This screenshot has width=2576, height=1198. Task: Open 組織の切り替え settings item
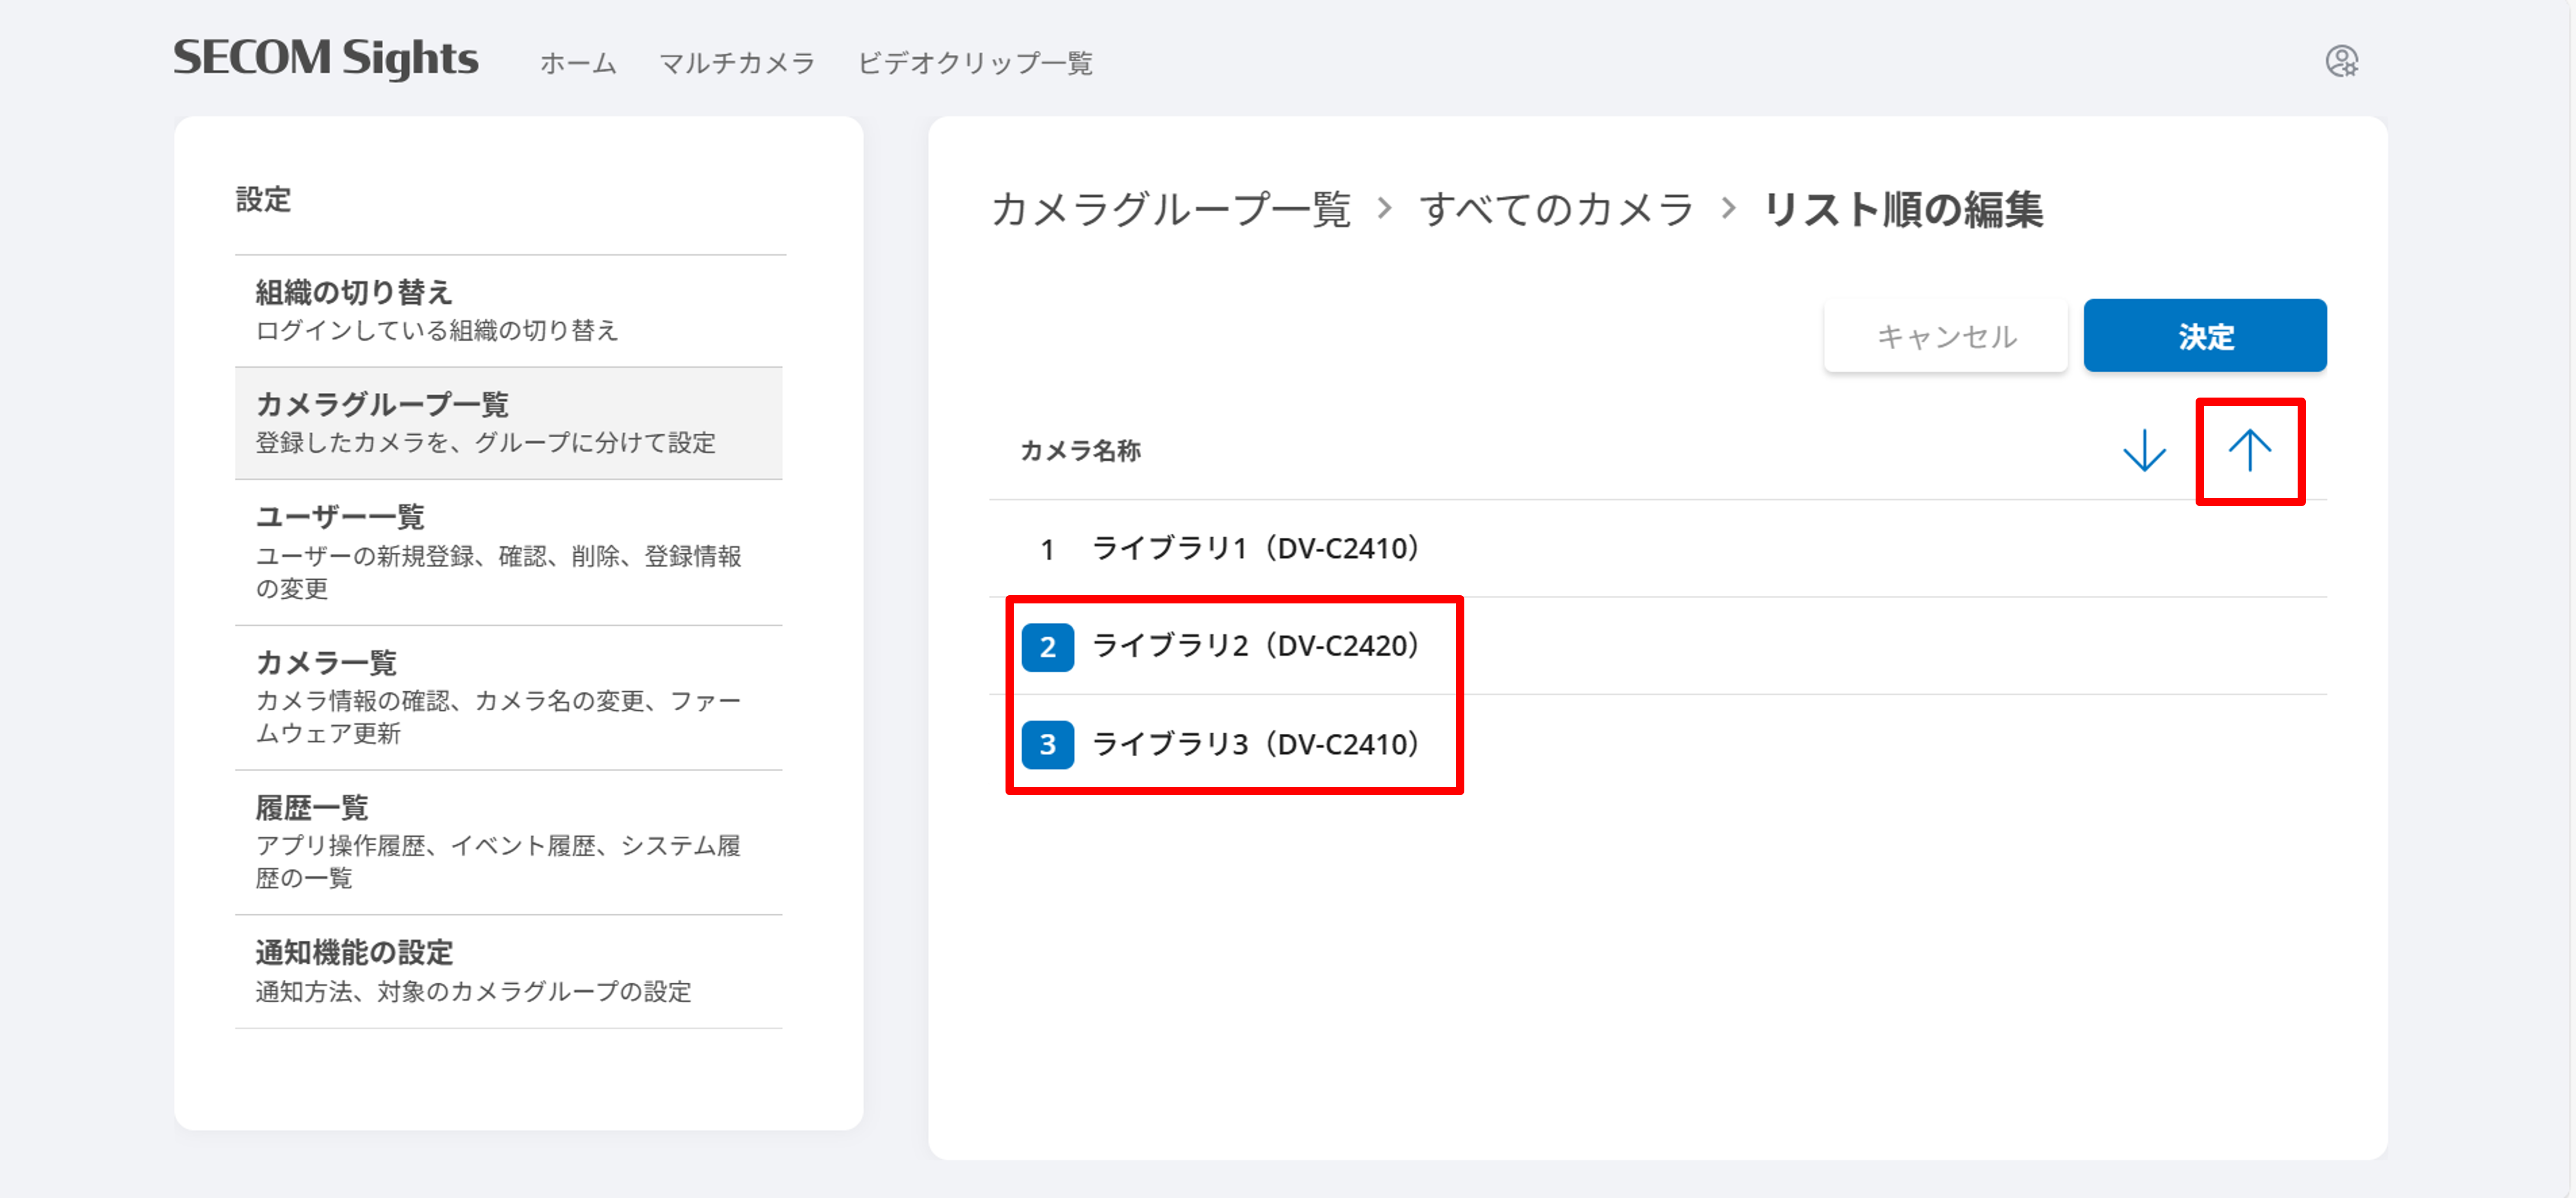(509, 311)
